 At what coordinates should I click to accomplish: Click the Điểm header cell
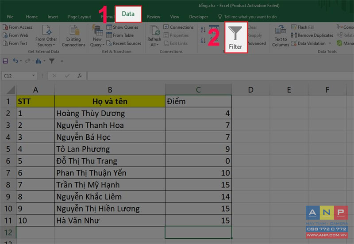(198, 101)
